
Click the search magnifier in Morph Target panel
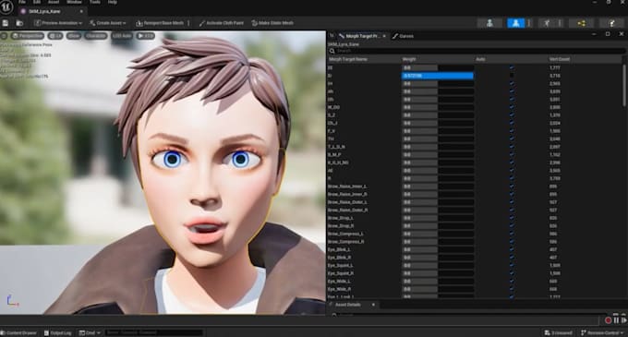pyautogui.click(x=332, y=51)
